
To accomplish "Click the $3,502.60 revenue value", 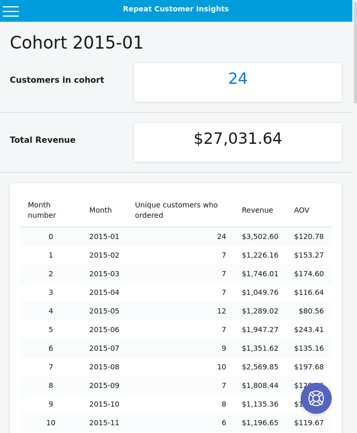I will (260, 236).
